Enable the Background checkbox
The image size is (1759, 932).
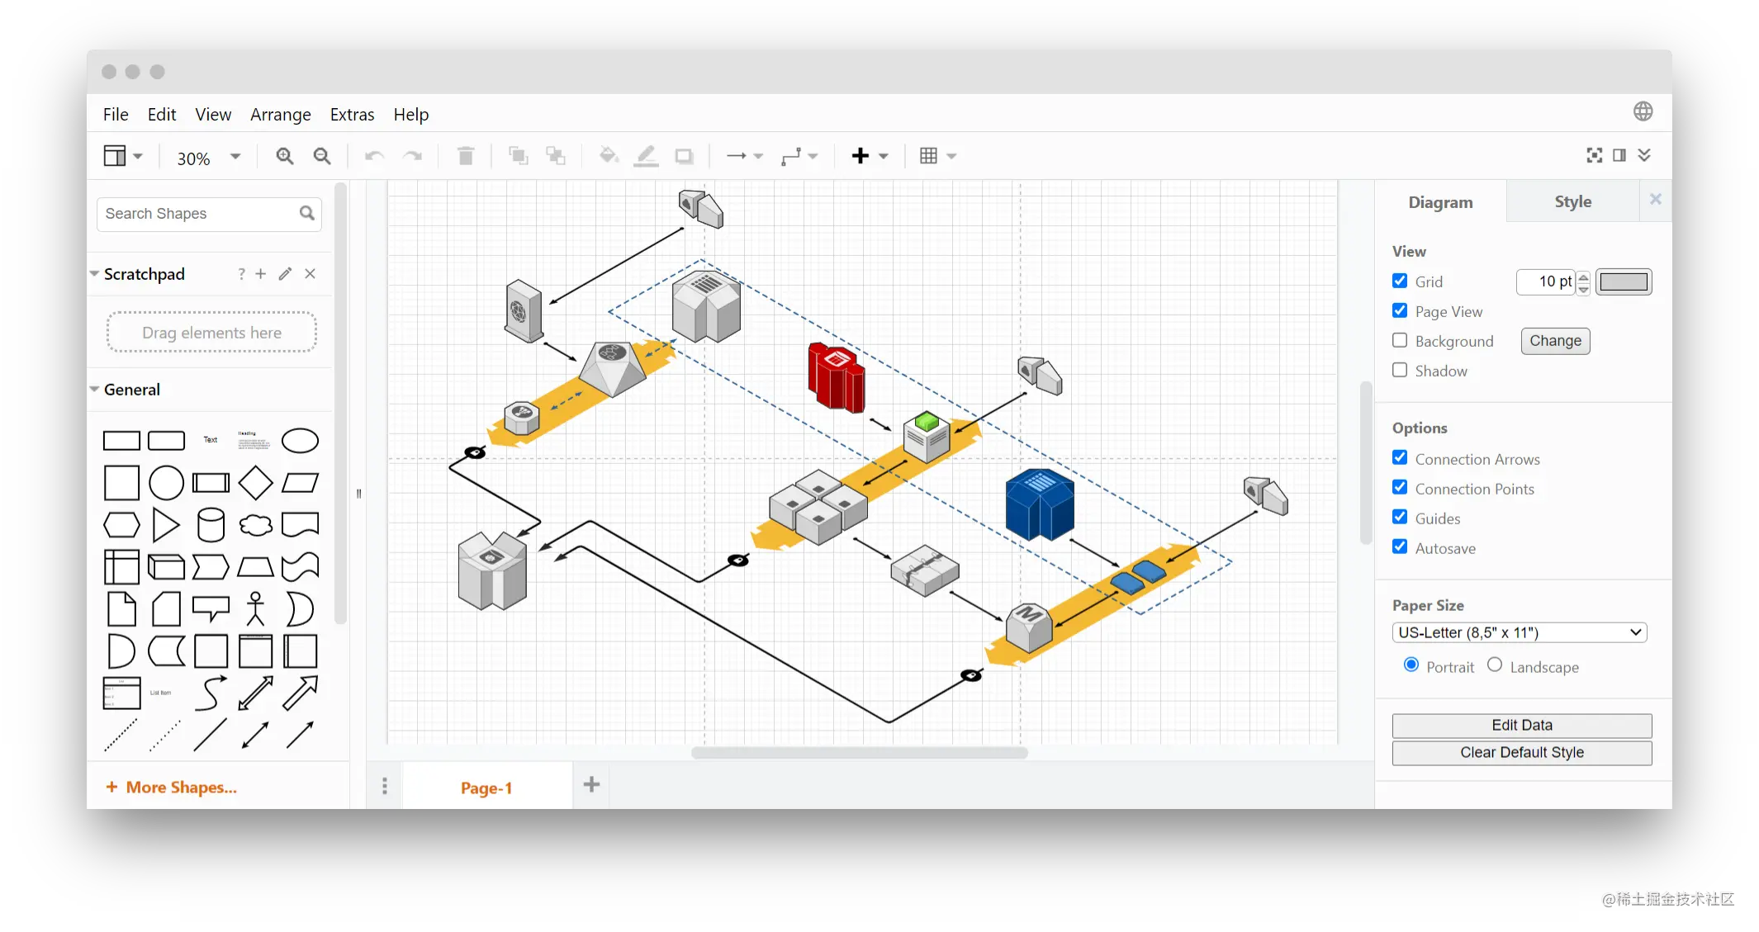tap(1400, 340)
